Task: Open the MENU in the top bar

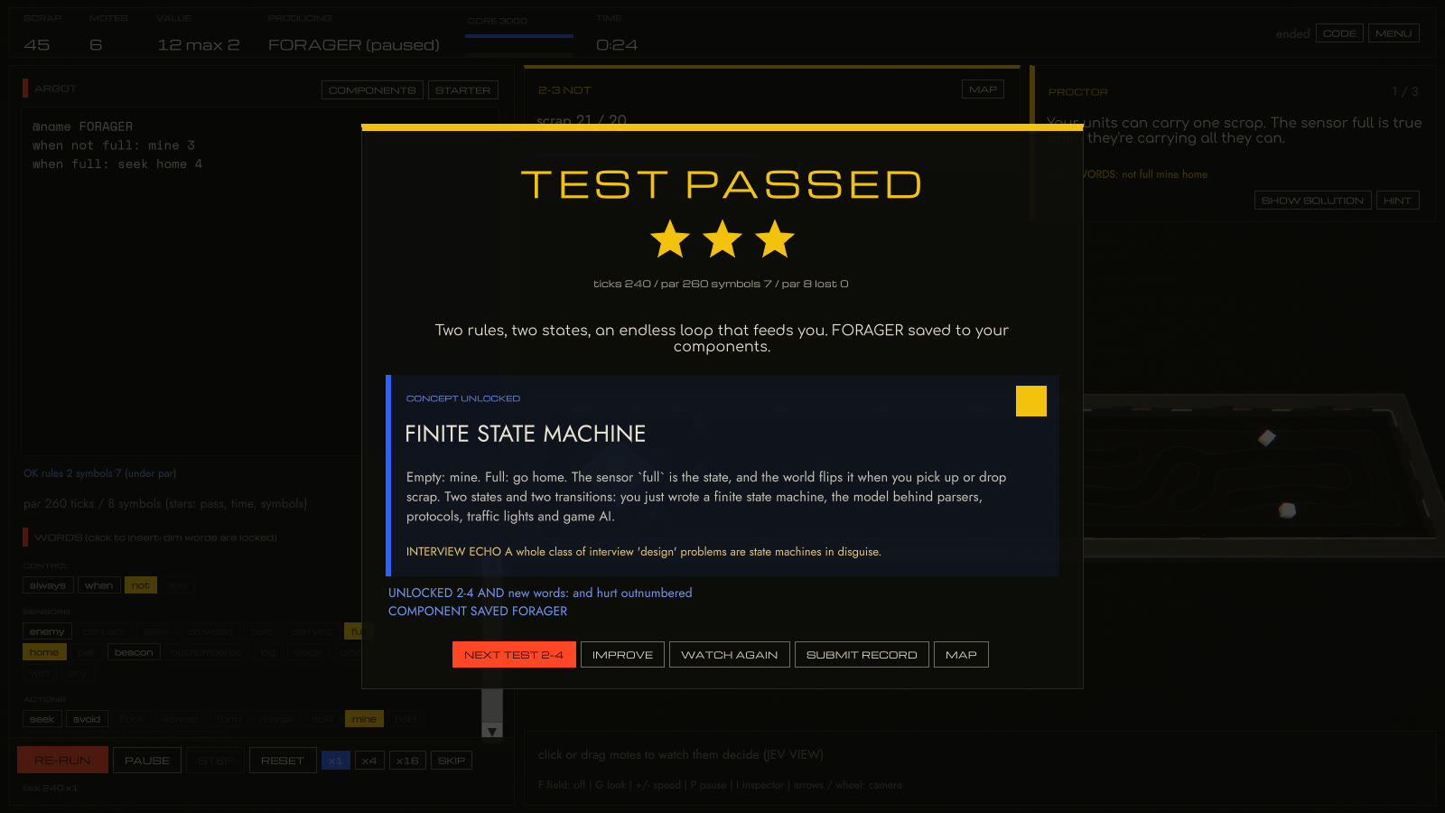Action: [x=1394, y=33]
